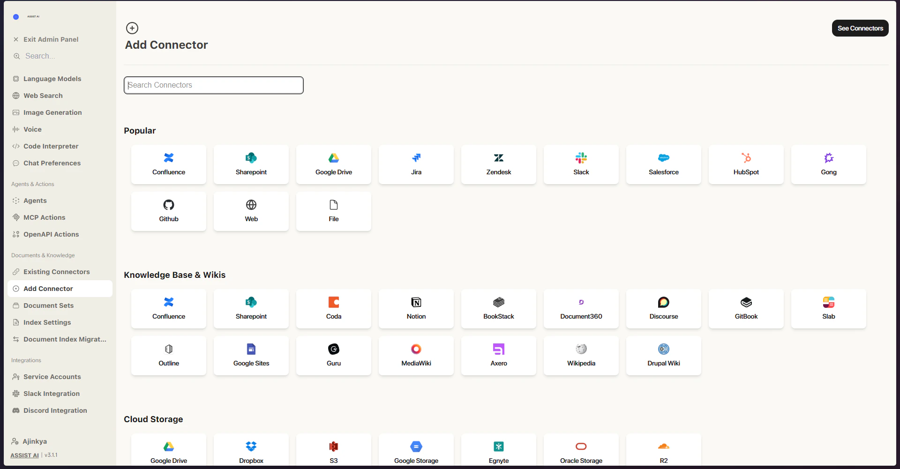The height and width of the screenshot is (469, 900).
Task: Select the MediaWiki connector card
Action: point(416,356)
